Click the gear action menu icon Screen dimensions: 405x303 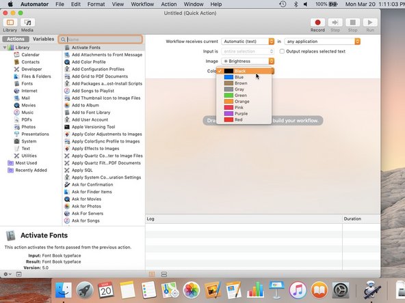pyautogui.click(x=7, y=274)
